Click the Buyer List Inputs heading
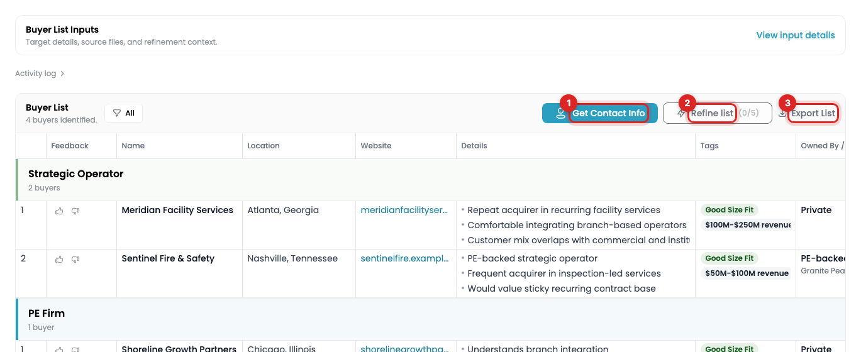This screenshot has width=861, height=352. pos(62,30)
